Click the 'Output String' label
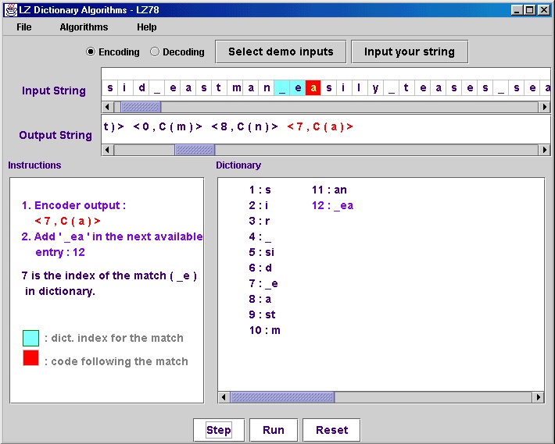 tap(55, 135)
